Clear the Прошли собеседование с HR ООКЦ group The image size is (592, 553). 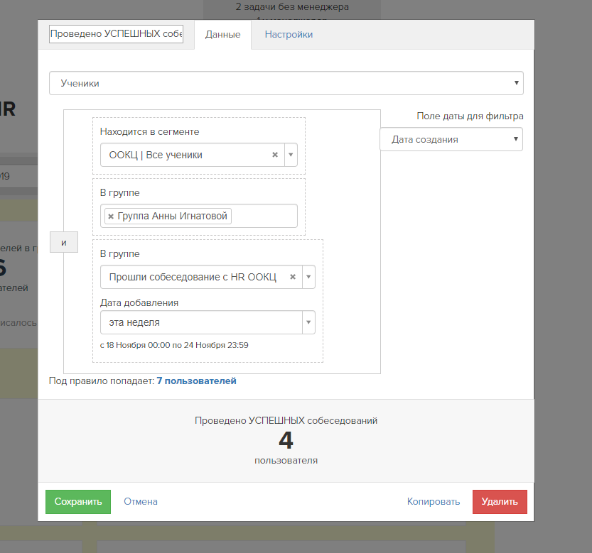293,277
